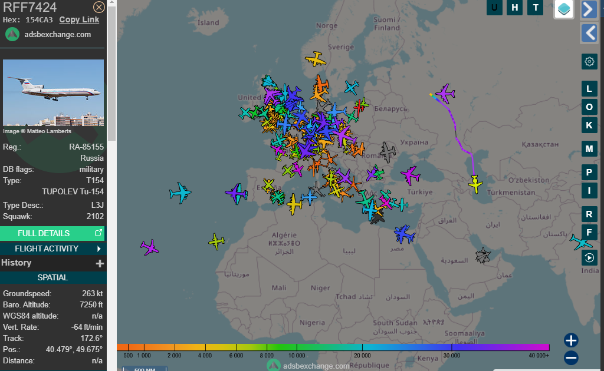Click registration value RA-85155
The height and width of the screenshot is (371, 604).
(86, 147)
